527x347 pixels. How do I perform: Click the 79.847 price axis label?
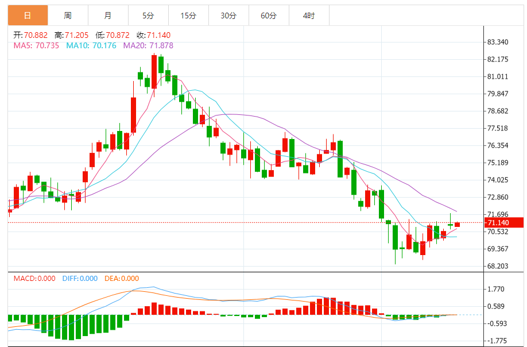pos(498,94)
